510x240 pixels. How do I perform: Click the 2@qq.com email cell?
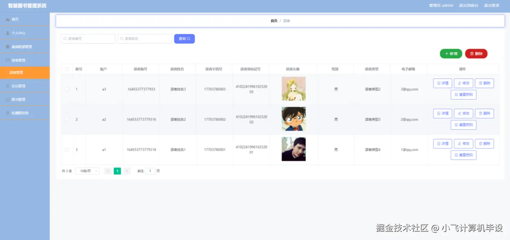tap(409, 119)
